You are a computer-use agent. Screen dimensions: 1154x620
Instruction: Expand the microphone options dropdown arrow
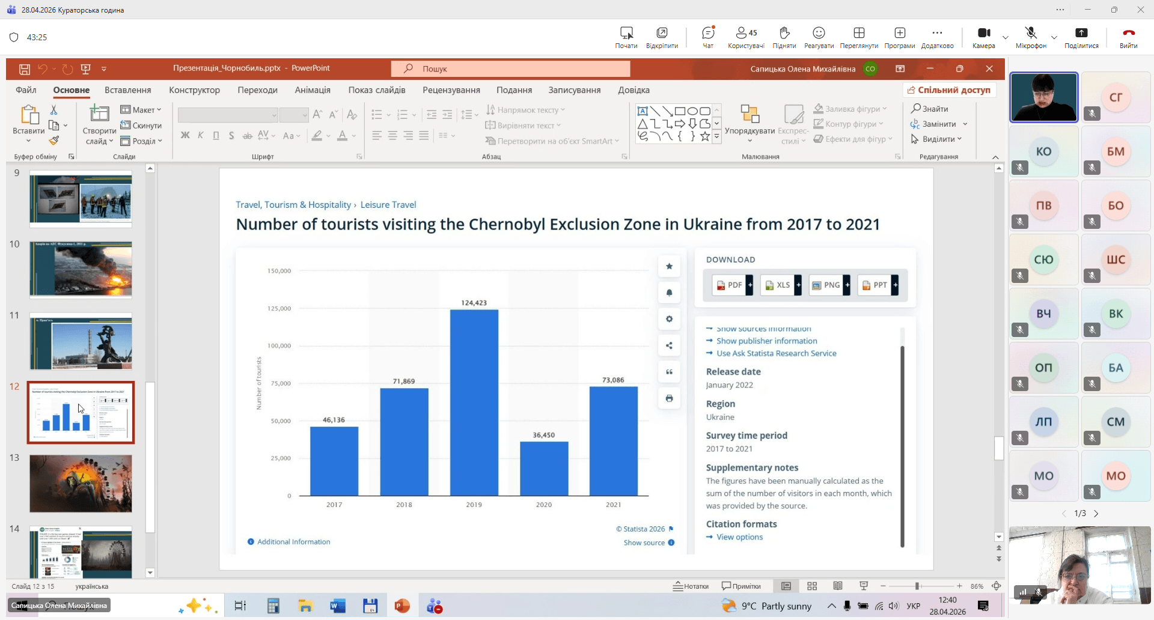pyautogui.click(x=1054, y=37)
